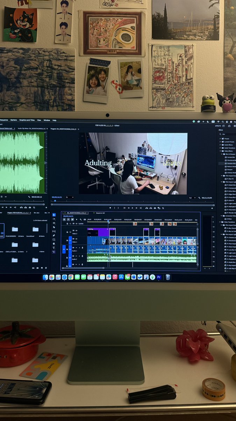Click the timeline ruler playhead marker
This screenshot has width=236, height=421.
[x=108, y=221]
